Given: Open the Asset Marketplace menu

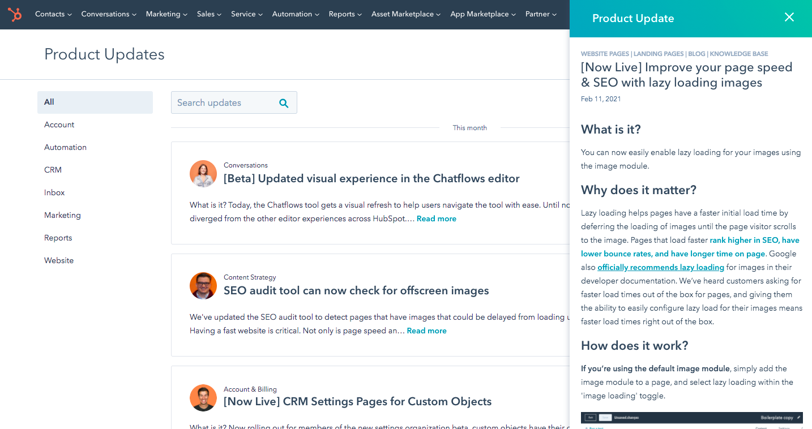Looking at the screenshot, I should [x=403, y=14].
